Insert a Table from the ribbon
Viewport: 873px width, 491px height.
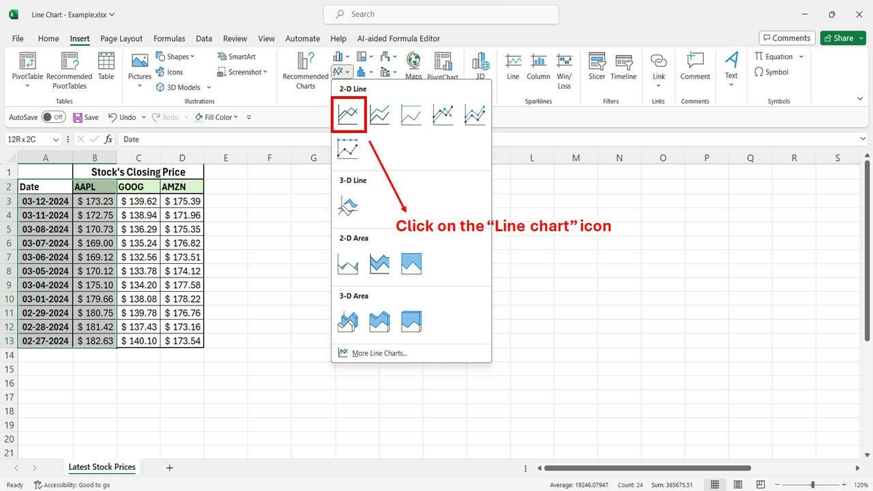click(x=106, y=67)
